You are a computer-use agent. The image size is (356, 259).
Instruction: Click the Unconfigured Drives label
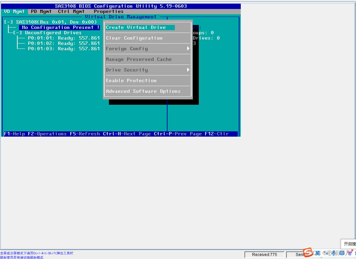pyautogui.click(x=53, y=33)
